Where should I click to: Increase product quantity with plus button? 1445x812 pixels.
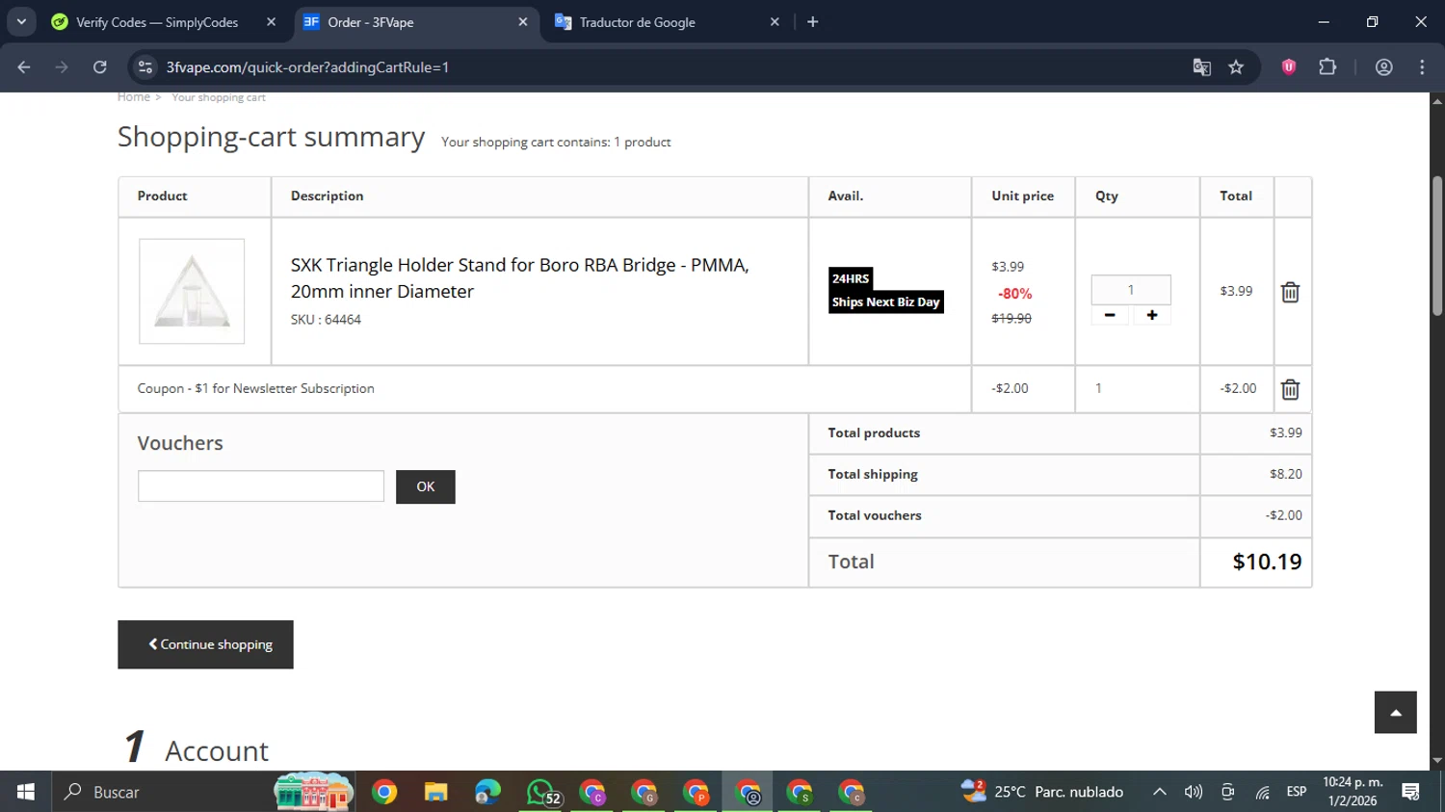pyautogui.click(x=1151, y=315)
